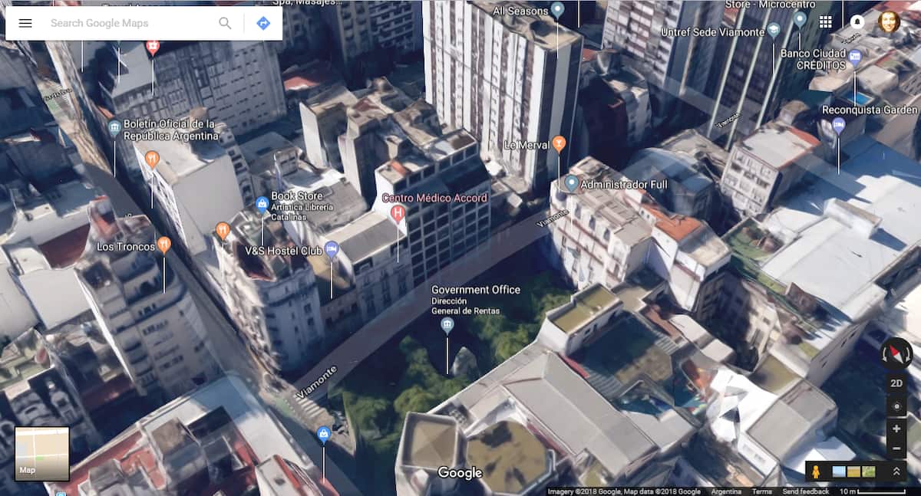The height and width of the screenshot is (496, 921).
Task: Open the user account avatar menu
Action: point(889,21)
